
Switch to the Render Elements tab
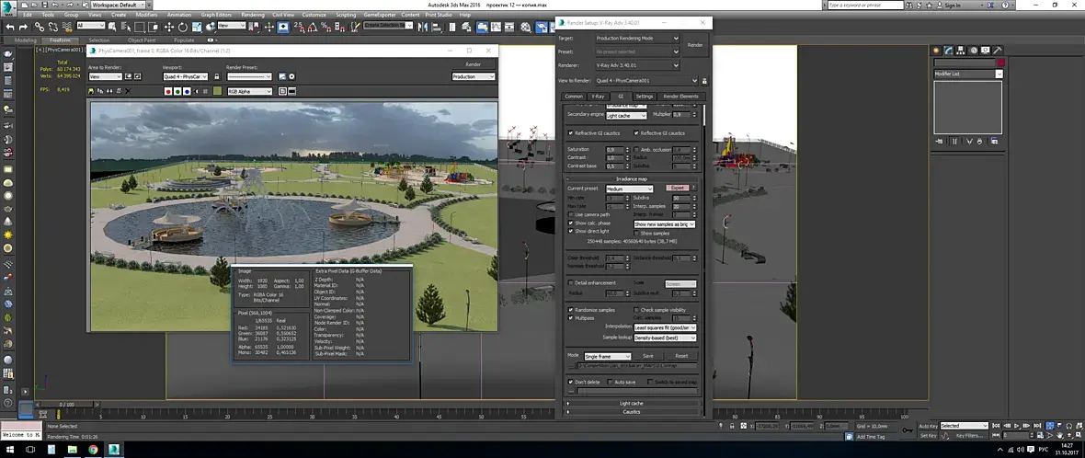coord(680,96)
